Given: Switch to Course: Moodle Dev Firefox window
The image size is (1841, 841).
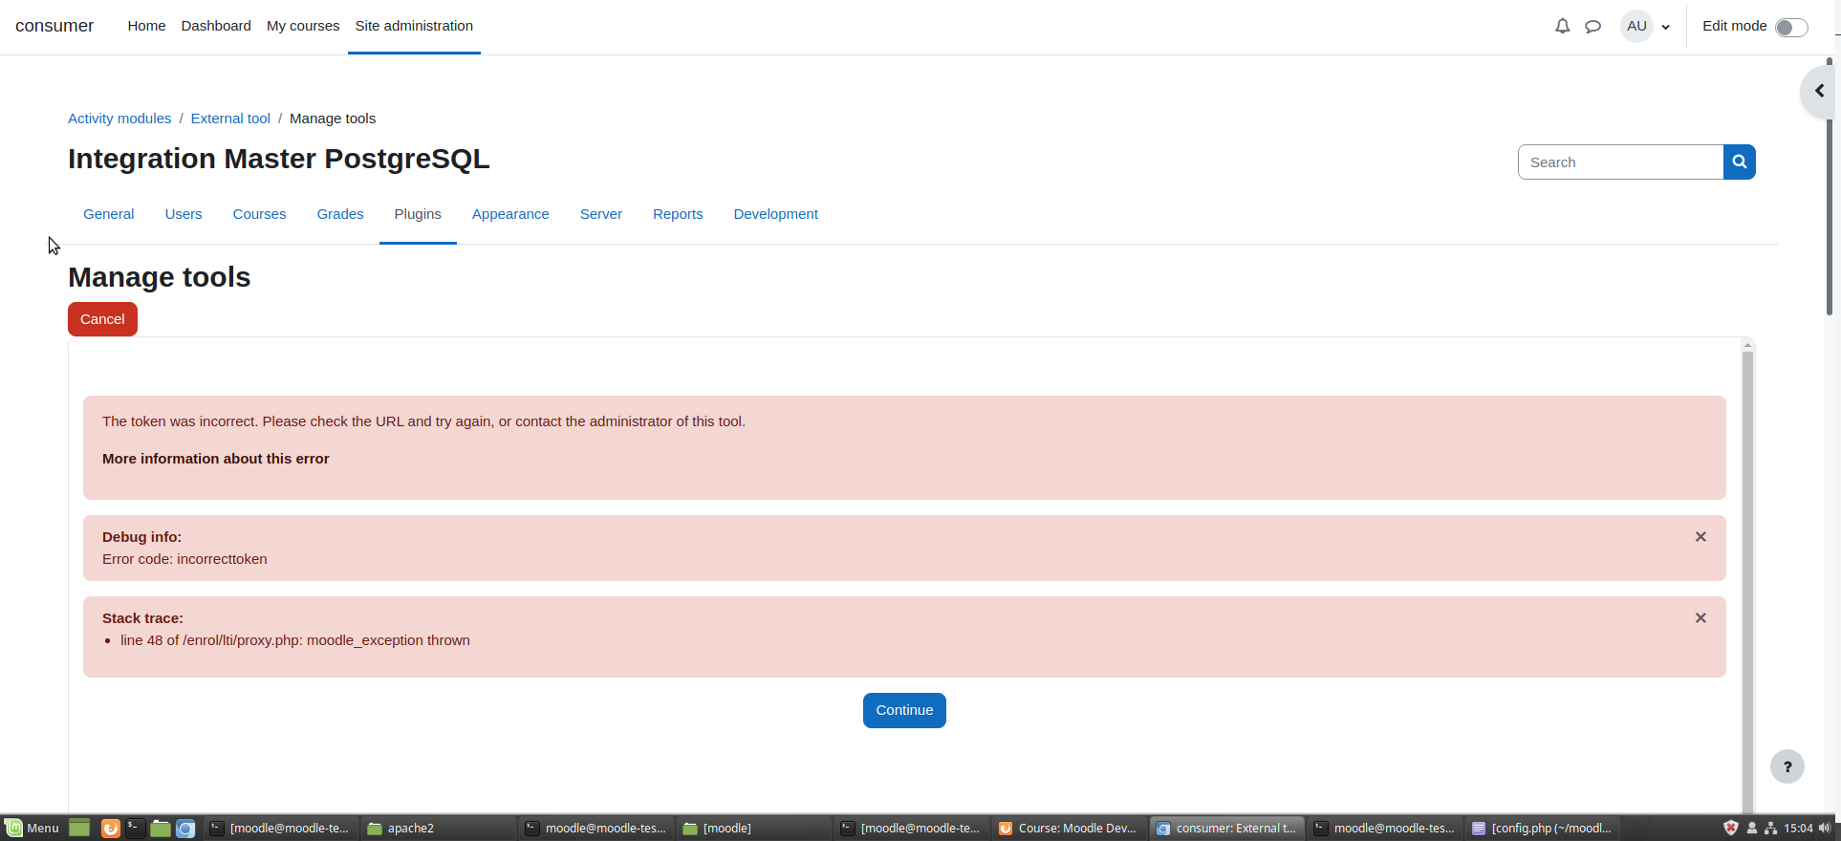Looking at the screenshot, I should click(x=1069, y=828).
